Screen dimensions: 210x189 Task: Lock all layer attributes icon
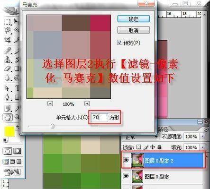pos(159,147)
